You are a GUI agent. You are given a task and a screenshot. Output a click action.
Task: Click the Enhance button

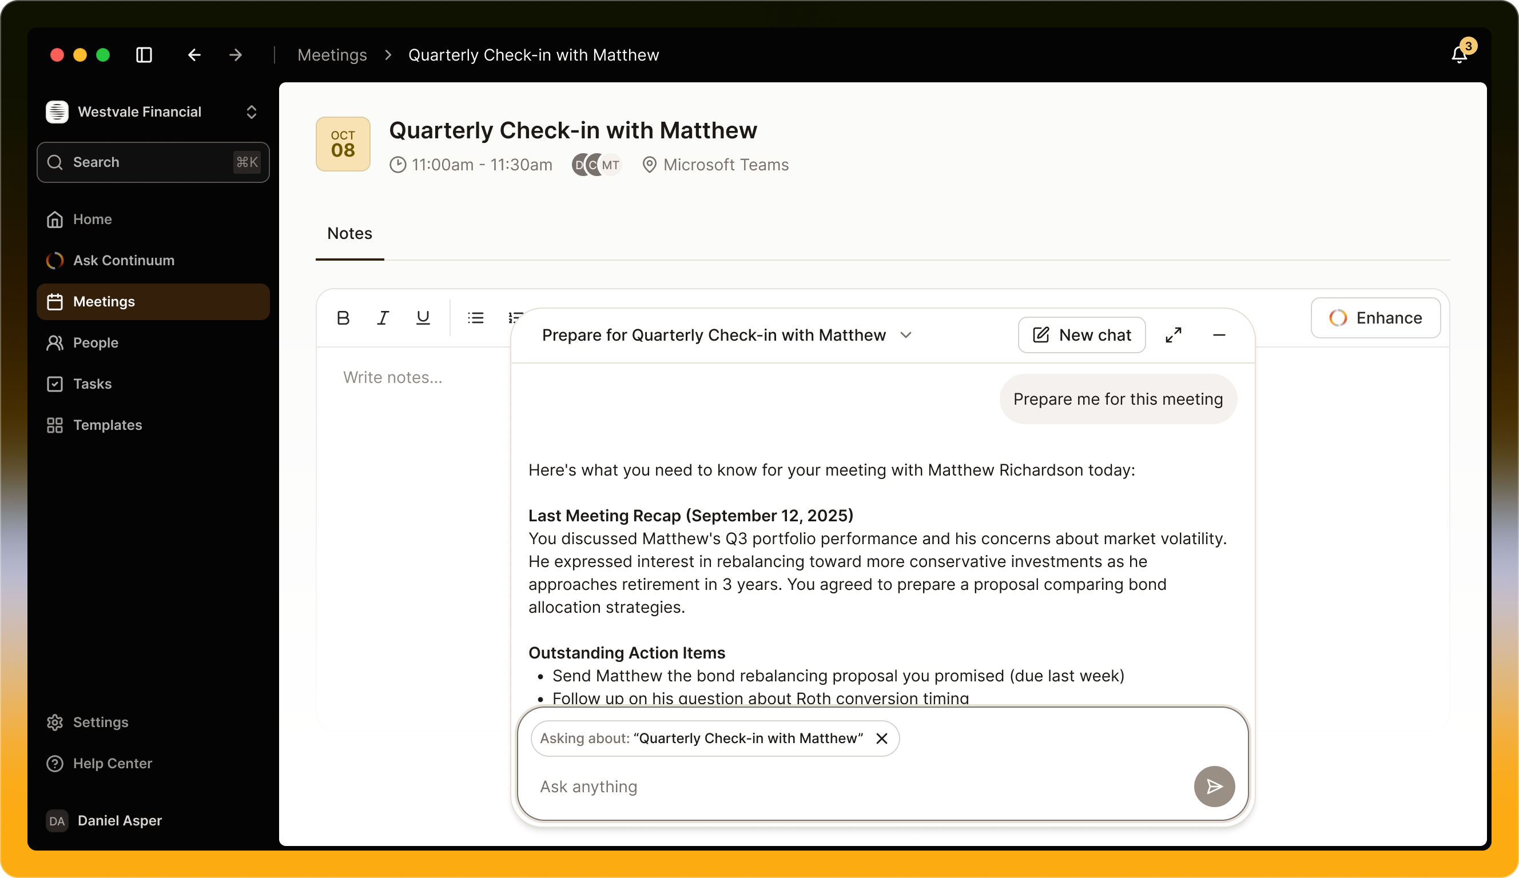[1375, 318]
